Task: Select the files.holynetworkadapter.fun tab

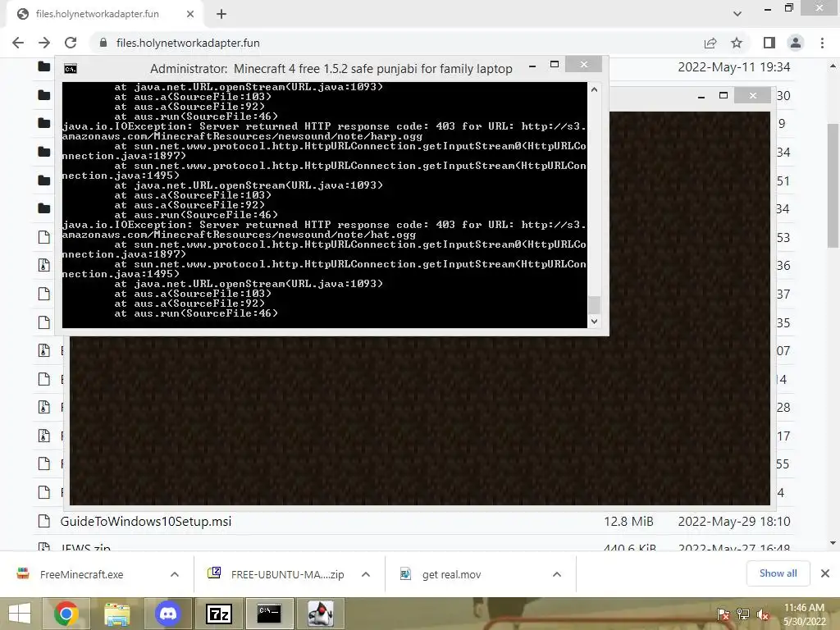Action: click(x=104, y=15)
